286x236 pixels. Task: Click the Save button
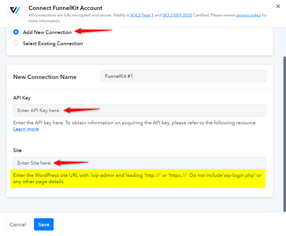(44, 224)
